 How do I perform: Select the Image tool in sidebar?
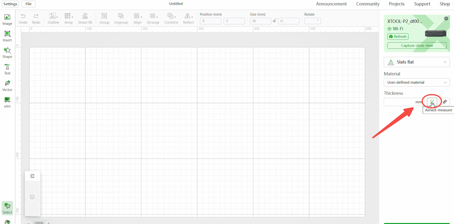click(7, 19)
